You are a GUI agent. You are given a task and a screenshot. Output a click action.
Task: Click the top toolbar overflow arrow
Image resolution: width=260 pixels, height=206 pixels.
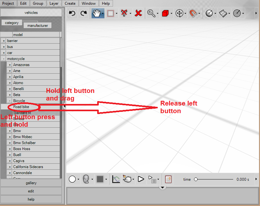(x=256, y=13)
